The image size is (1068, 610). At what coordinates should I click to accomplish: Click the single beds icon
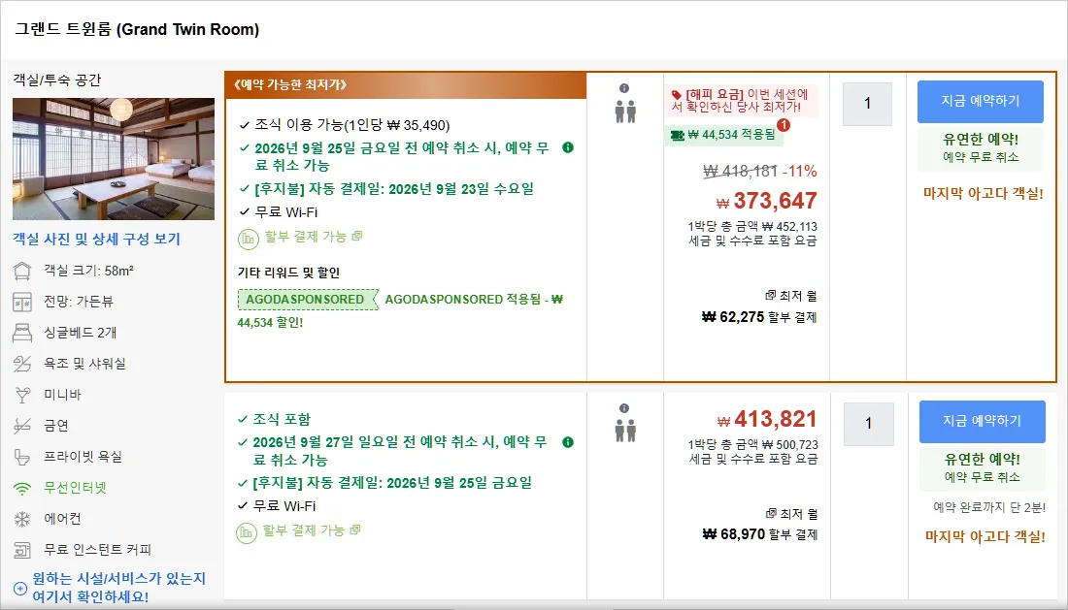point(22,333)
